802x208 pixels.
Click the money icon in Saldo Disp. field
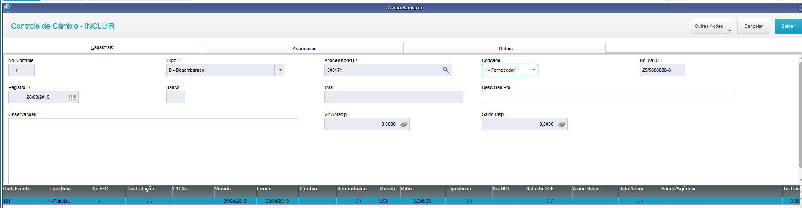(562, 124)
